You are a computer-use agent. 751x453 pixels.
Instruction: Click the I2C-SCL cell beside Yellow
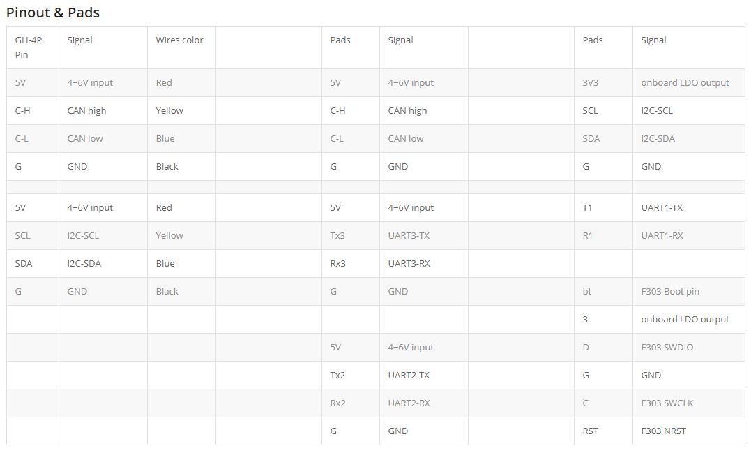coord(103,235)
